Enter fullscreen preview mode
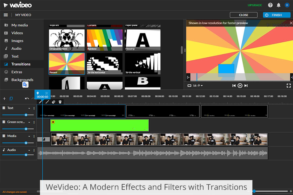 pyautogui.click(x=289, y=85)
